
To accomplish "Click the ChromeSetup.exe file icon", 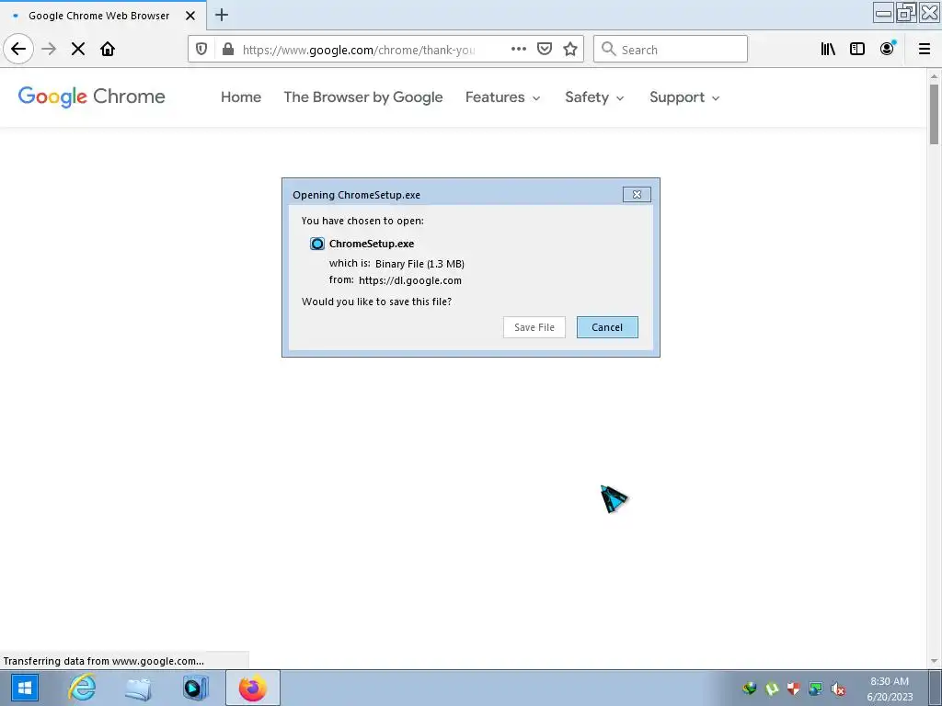I will point(317,244).
